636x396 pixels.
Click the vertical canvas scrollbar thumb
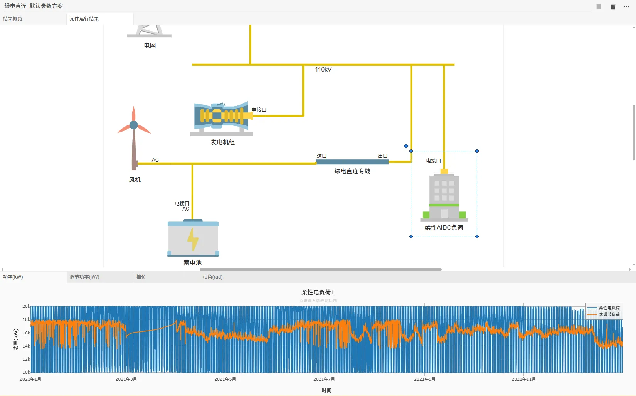634,132
